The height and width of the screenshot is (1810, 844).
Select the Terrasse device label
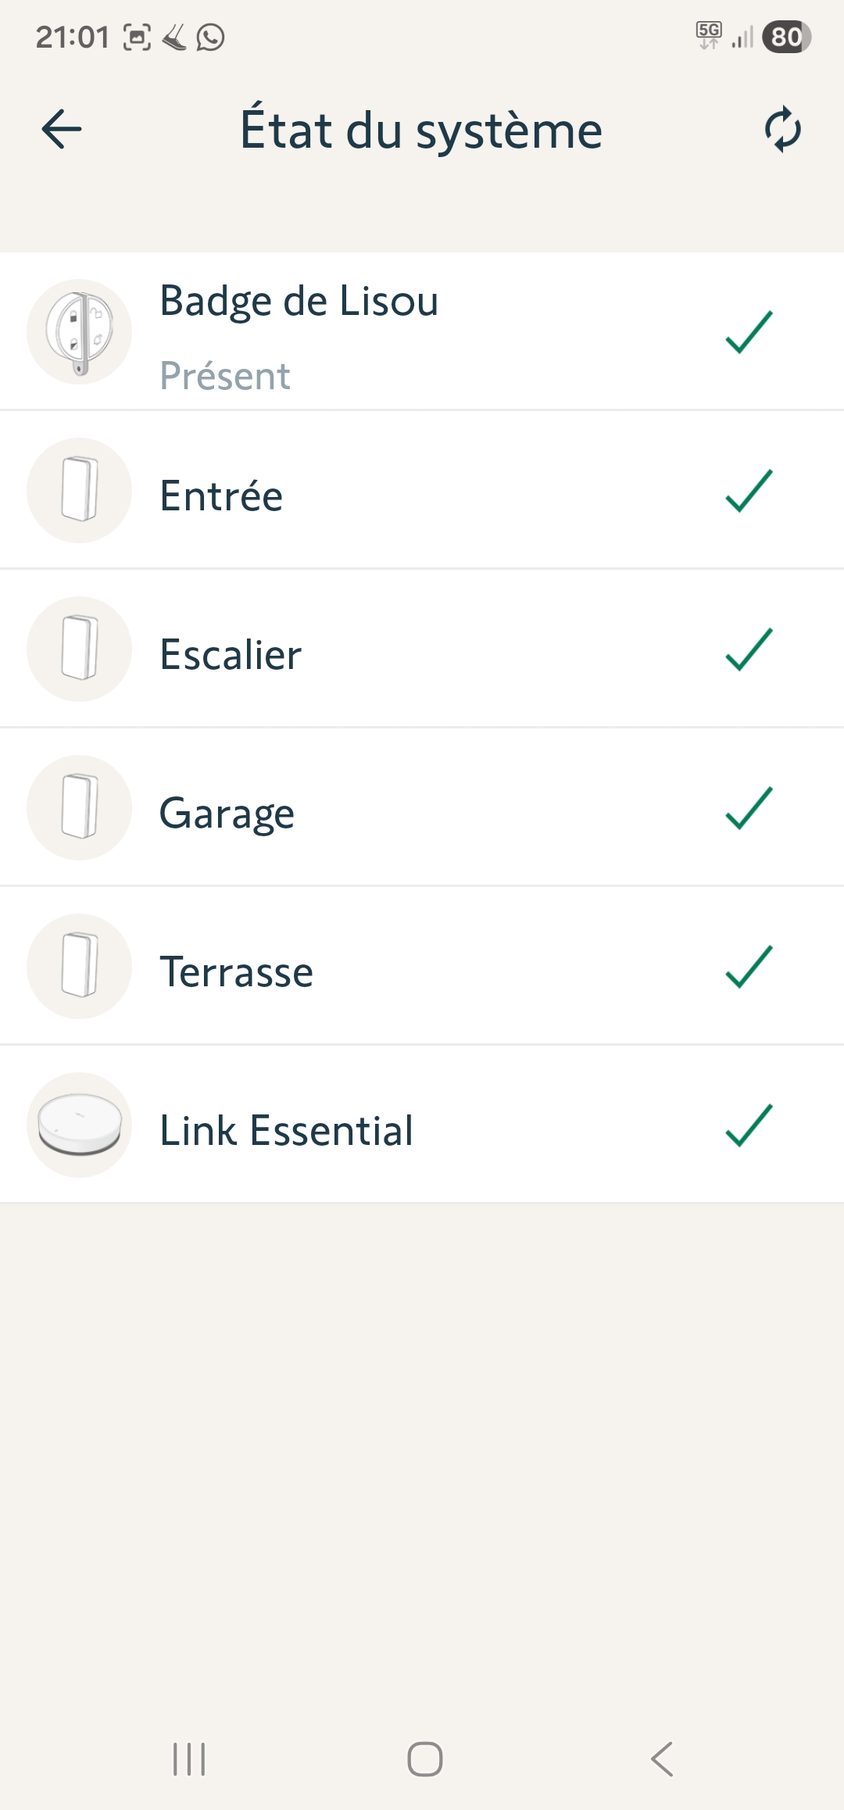pos(236,971)
